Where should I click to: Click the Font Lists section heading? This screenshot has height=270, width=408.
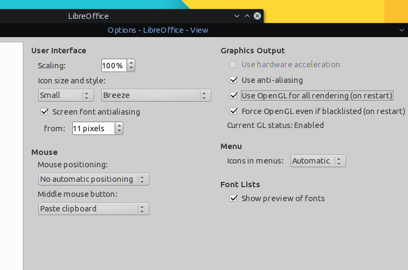coord(240,184)
